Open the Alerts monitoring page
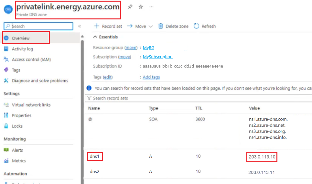 point(17,150)
